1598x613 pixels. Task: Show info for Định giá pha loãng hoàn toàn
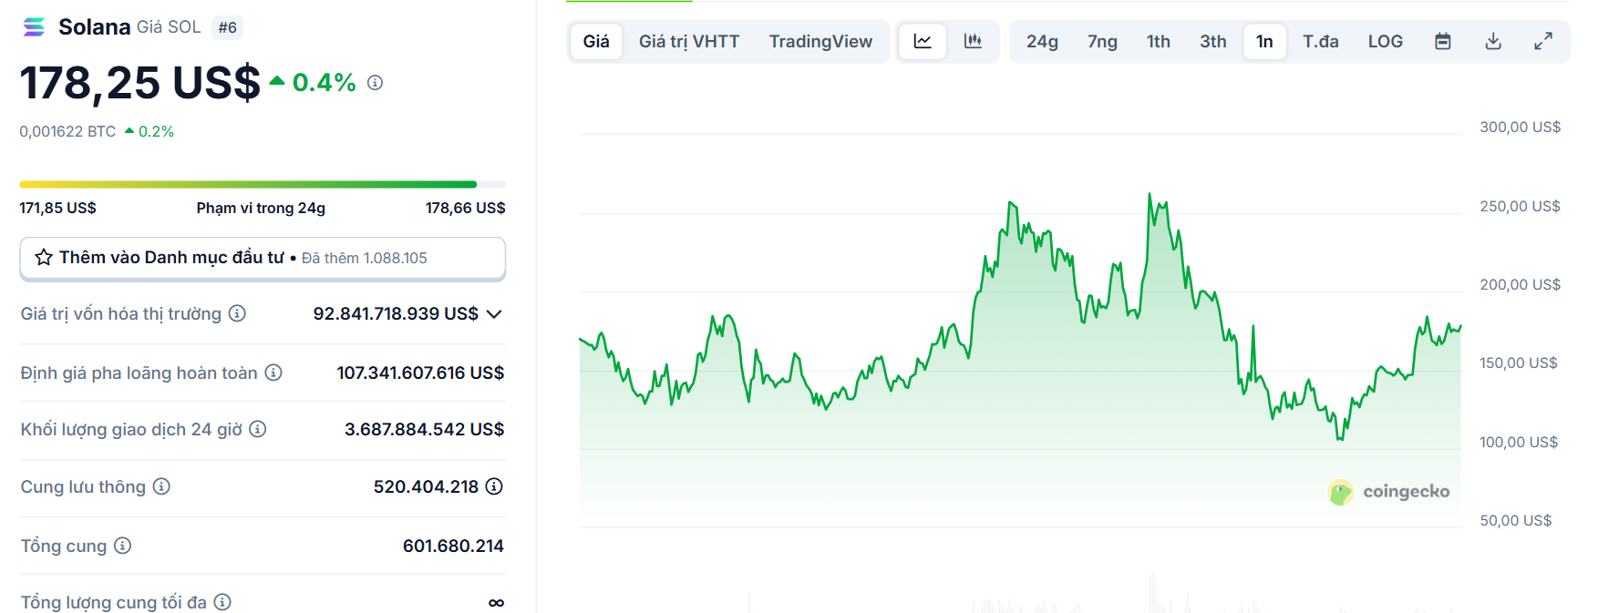pos(273,373)
